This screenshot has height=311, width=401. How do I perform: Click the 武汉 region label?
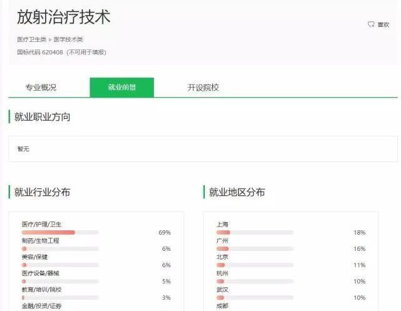coord(222,290)
